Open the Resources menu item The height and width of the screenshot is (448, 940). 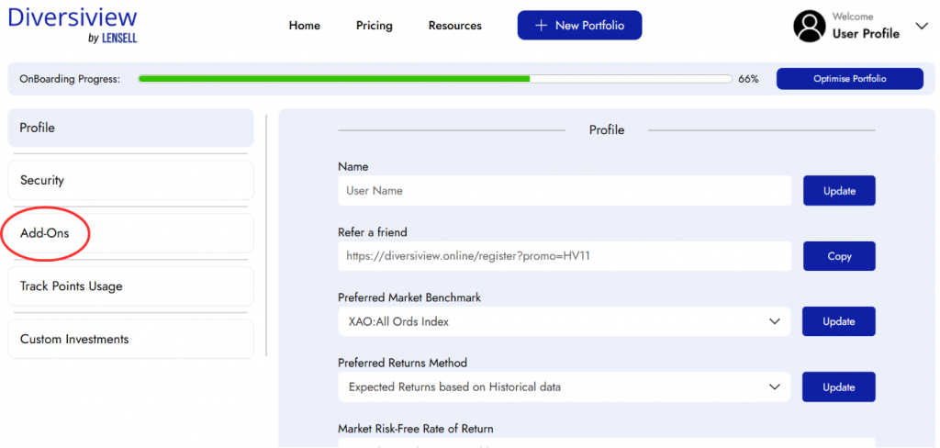click(454, 26)
